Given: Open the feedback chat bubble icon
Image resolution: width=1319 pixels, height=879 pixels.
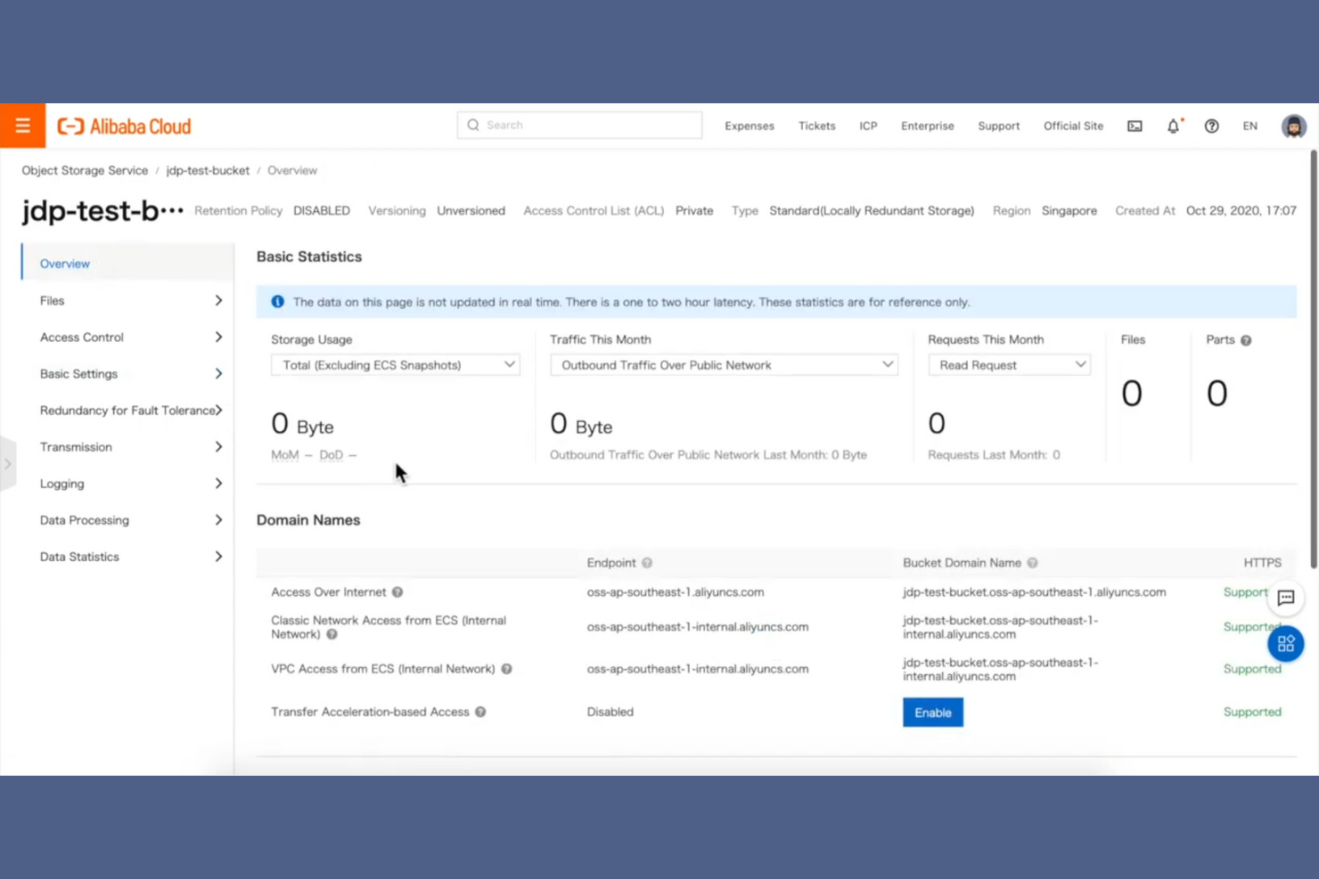Looking at the screenshot, I should pos(1286,598).
